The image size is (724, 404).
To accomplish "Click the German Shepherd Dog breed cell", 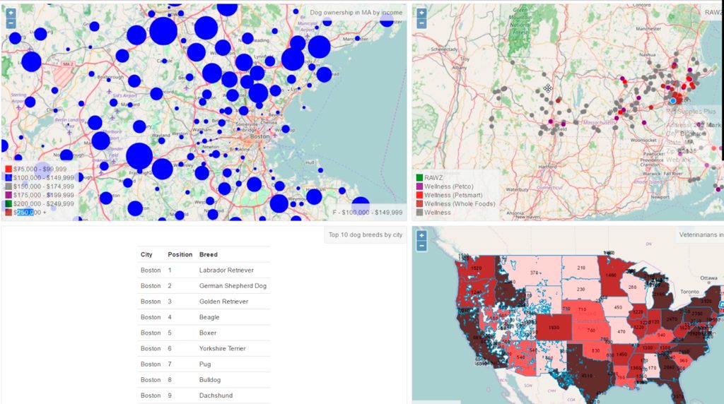I will pos(233,286).
